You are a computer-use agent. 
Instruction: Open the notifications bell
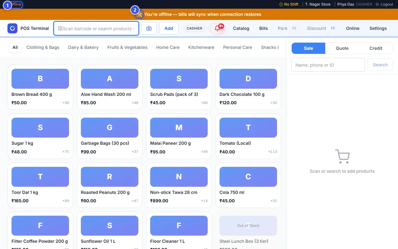[217, 28]
